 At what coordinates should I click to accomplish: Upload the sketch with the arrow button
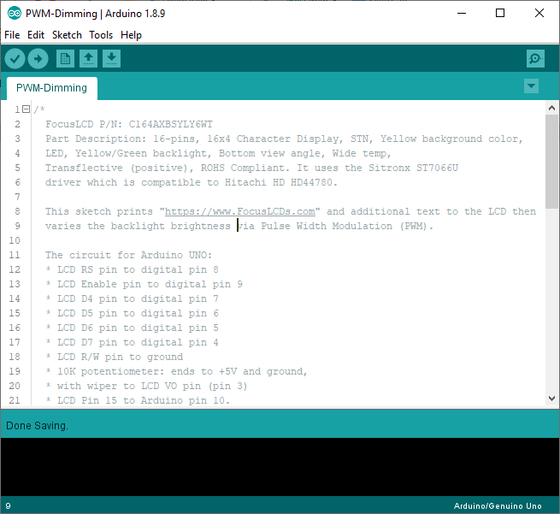[x=38, y=58]
